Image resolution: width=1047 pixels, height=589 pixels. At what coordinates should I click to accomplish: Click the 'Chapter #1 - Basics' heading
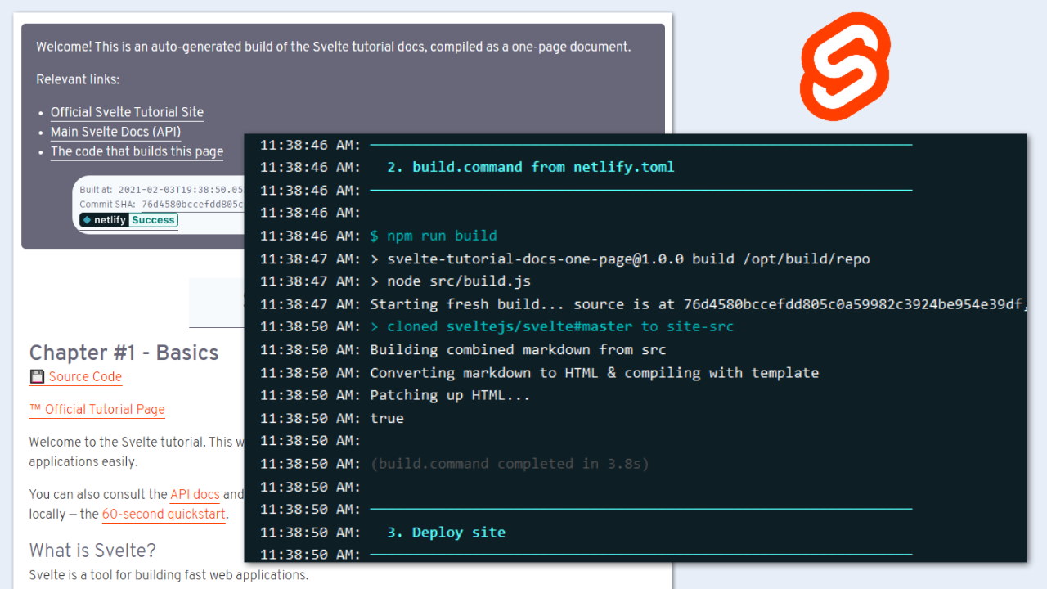point(124,353)
